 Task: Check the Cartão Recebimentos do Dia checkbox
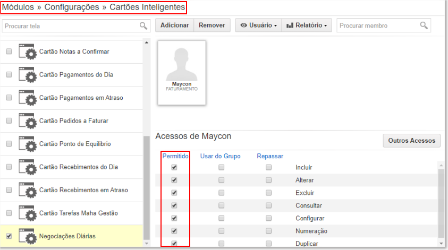click(x=9, y=167)
